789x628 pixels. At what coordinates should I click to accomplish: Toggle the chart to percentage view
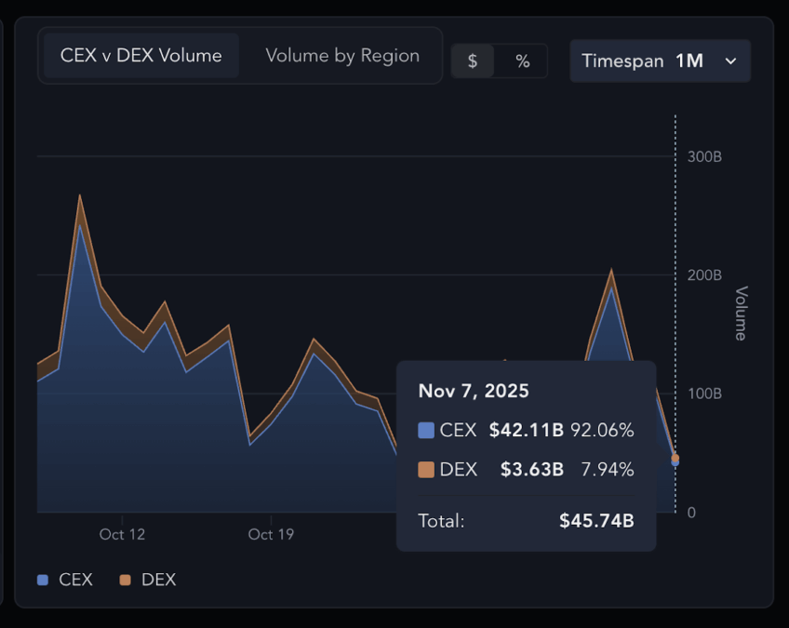522,60
